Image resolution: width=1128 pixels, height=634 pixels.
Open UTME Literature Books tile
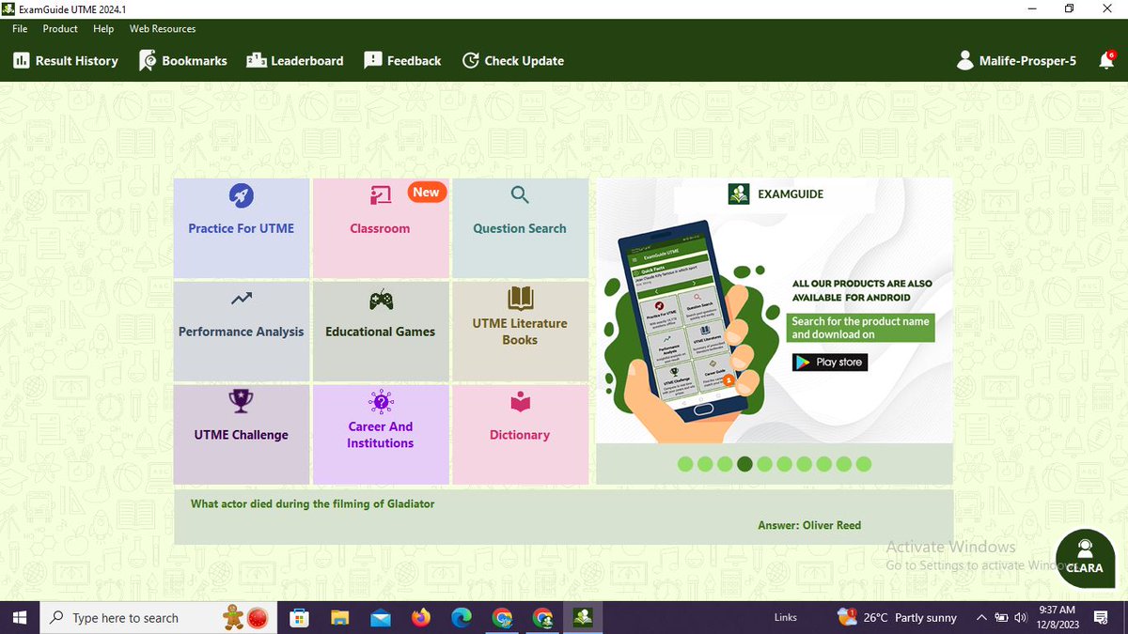[520, 332]
